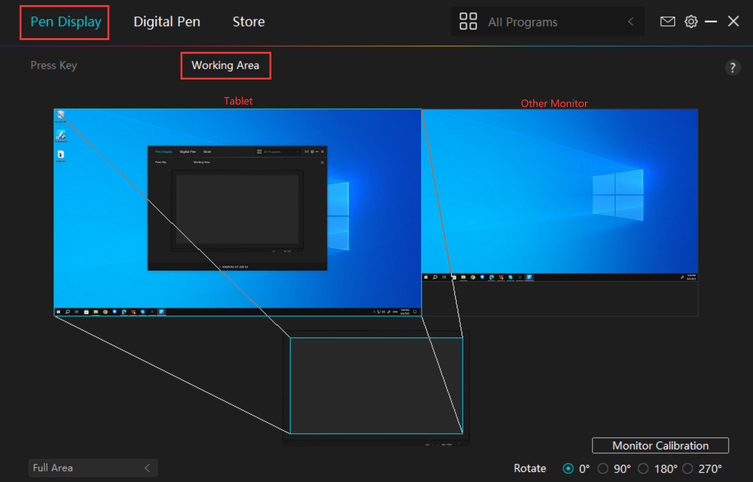Select the Working Area sub-tab
Viewport: 753px width, 482px height.
click(x=225, y=65)
